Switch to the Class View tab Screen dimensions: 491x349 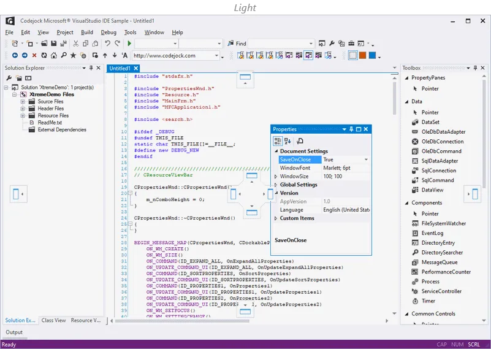click(x=53, y=320)
